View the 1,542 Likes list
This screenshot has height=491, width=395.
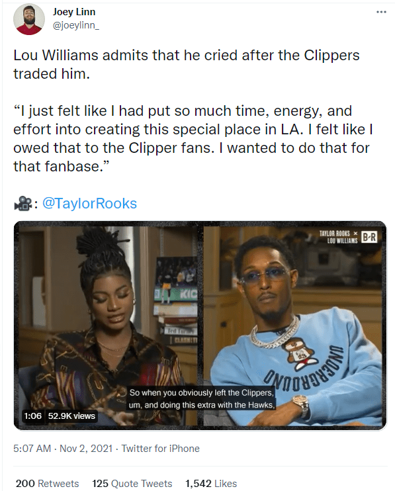pyautogui.click(x=211, y=484)
